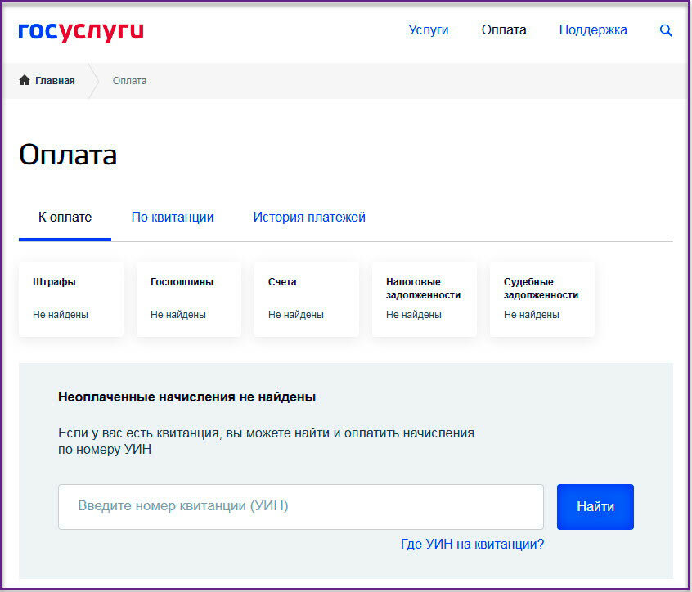This screenshot has height=592, width=692.
Task: Click inside the UIN receipt number field
Action: click(299, 507)
